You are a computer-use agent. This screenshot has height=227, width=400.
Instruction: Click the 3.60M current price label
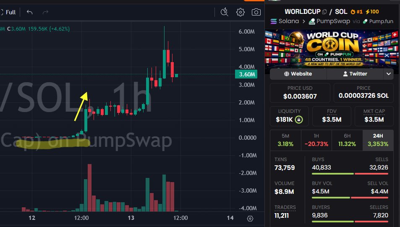point(246,74)
